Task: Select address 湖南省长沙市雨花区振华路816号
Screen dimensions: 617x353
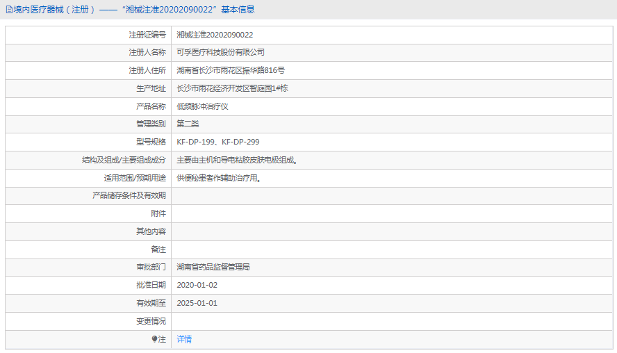Action: coord(231,70)
